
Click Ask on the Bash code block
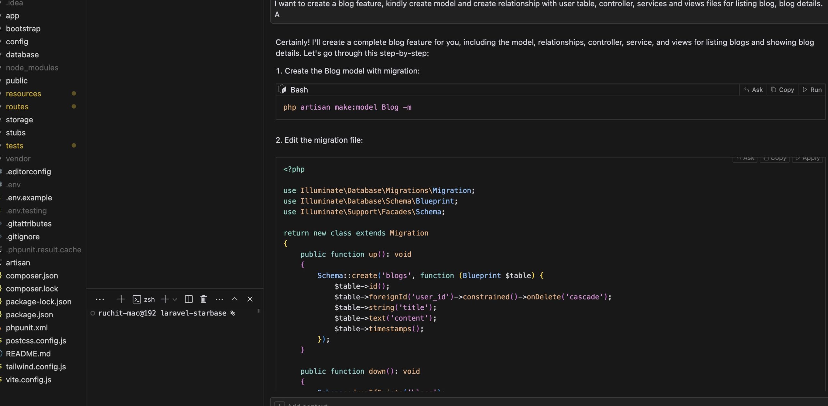754,90
